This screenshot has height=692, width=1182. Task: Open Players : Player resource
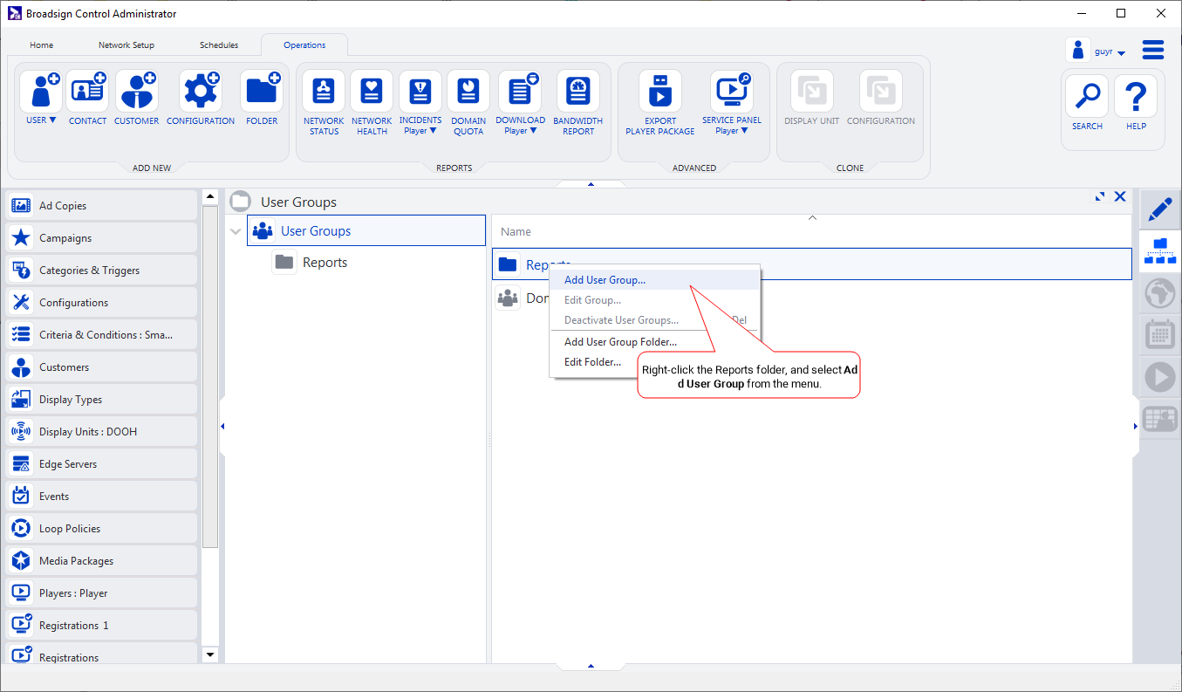pos(101,593)
